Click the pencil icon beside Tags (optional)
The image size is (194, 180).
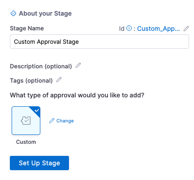coord(59,80)
